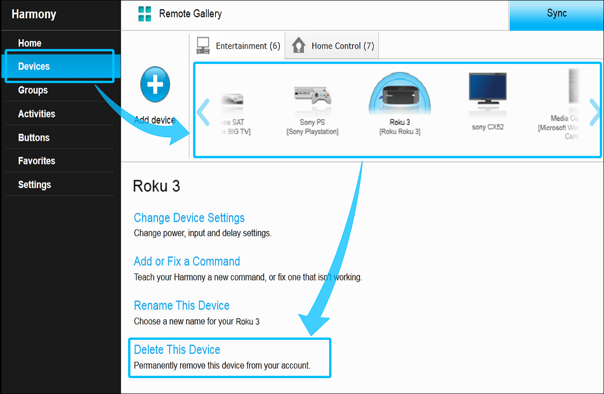The image size is (604, 394).
Task: Click 'Change power, input and delay settings.' text
Action: click(202, 233)
